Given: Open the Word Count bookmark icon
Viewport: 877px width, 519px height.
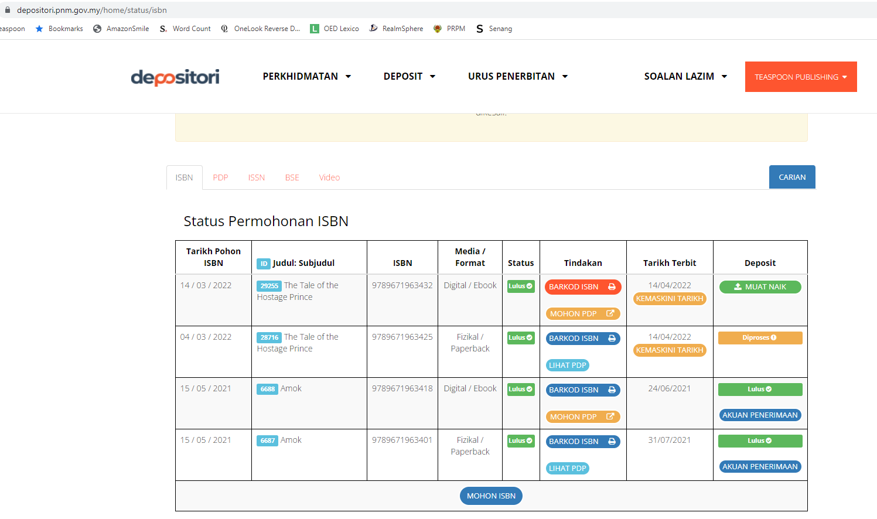Looking at the screenshot, I should click(163, 29).
